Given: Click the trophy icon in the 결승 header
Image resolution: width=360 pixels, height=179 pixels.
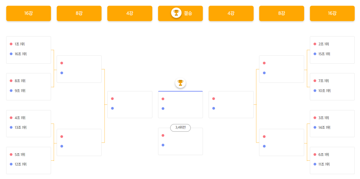Looking at the screenshot, I should click(x=176, y=13).
